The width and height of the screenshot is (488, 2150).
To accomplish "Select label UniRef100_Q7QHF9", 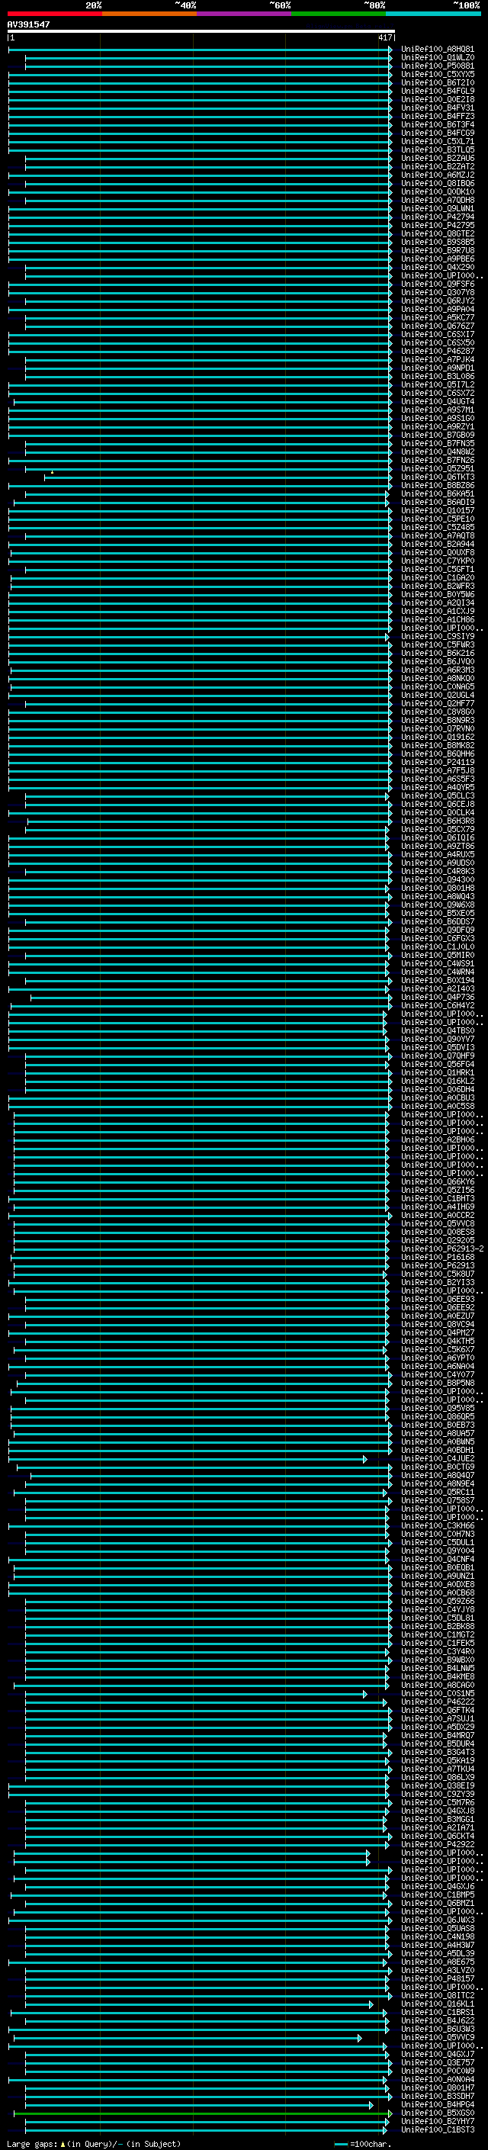I will coord(437,1056).
